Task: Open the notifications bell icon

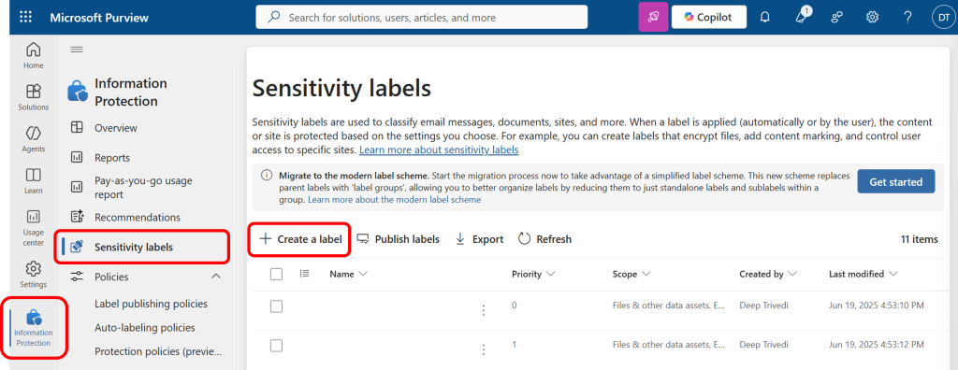Action: pos(764,17)
